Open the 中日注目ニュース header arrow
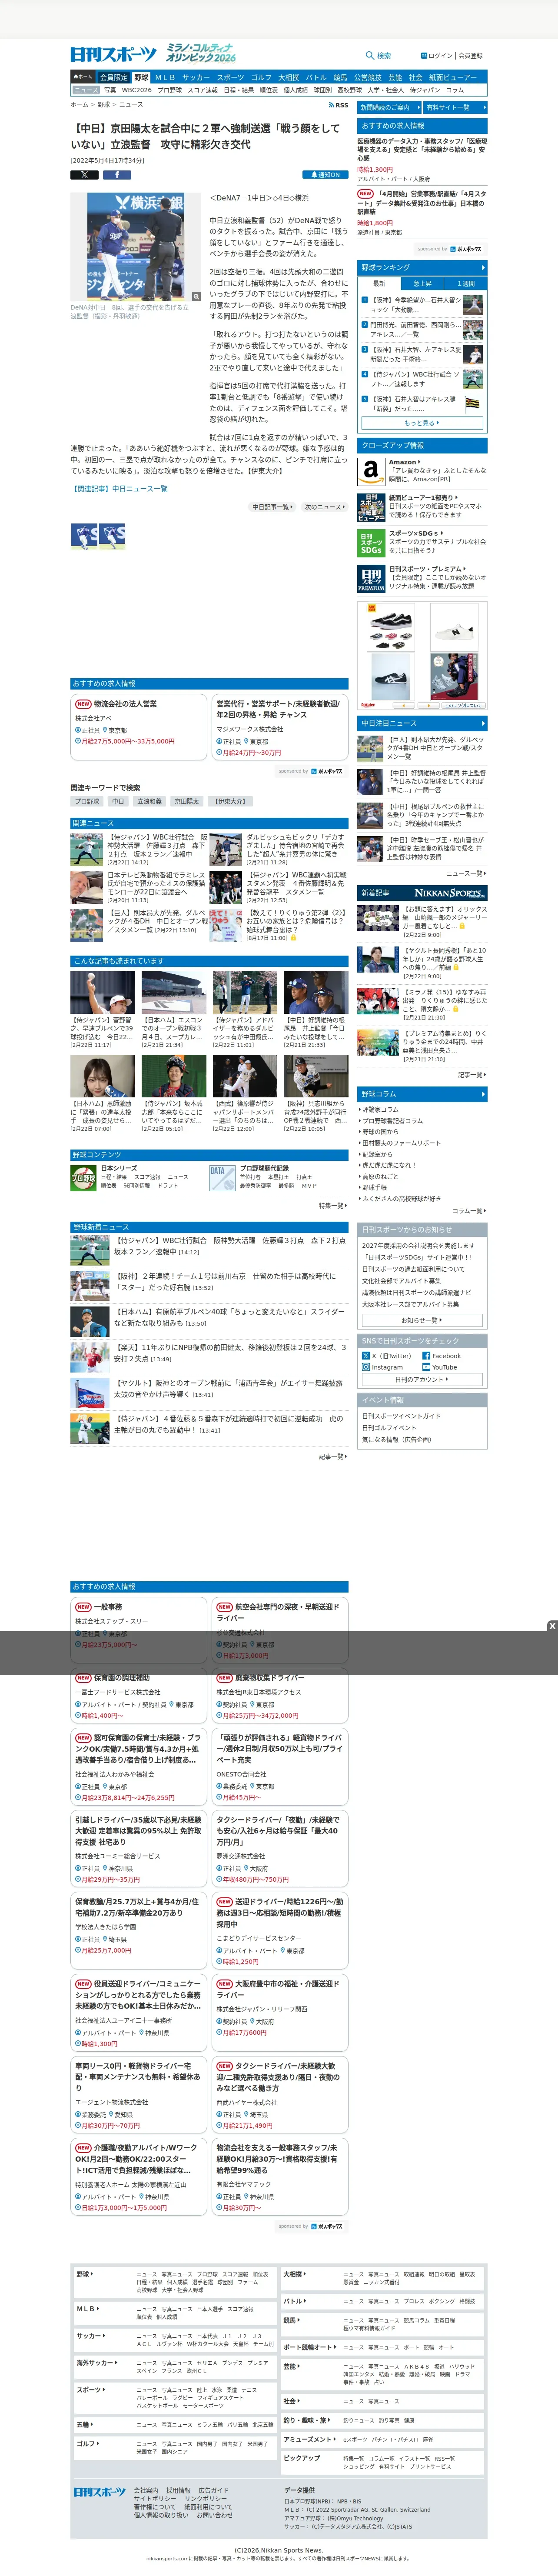The image size is (558, 2576). coord(483,723)
